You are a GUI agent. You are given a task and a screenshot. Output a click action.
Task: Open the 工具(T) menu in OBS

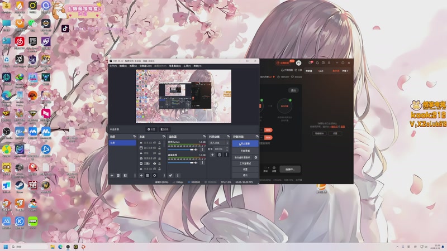pyautogui.click(x=187, y=66)
